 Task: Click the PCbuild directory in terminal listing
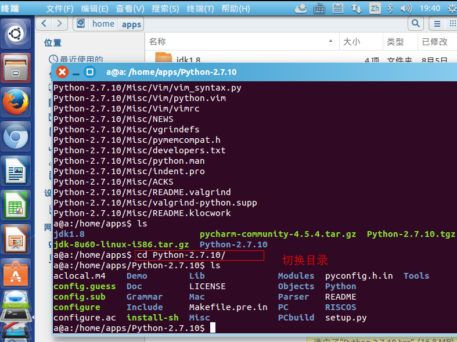click(296, 318)
